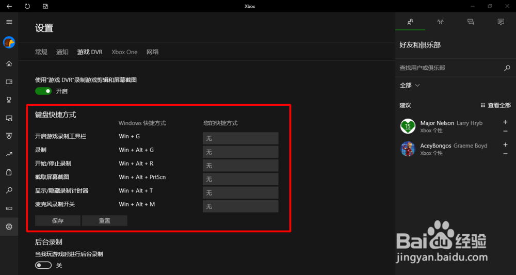Click the 重置 button
Image resolution: width=516 pixels, height=275 pixels.
click(x=105, y=221)
